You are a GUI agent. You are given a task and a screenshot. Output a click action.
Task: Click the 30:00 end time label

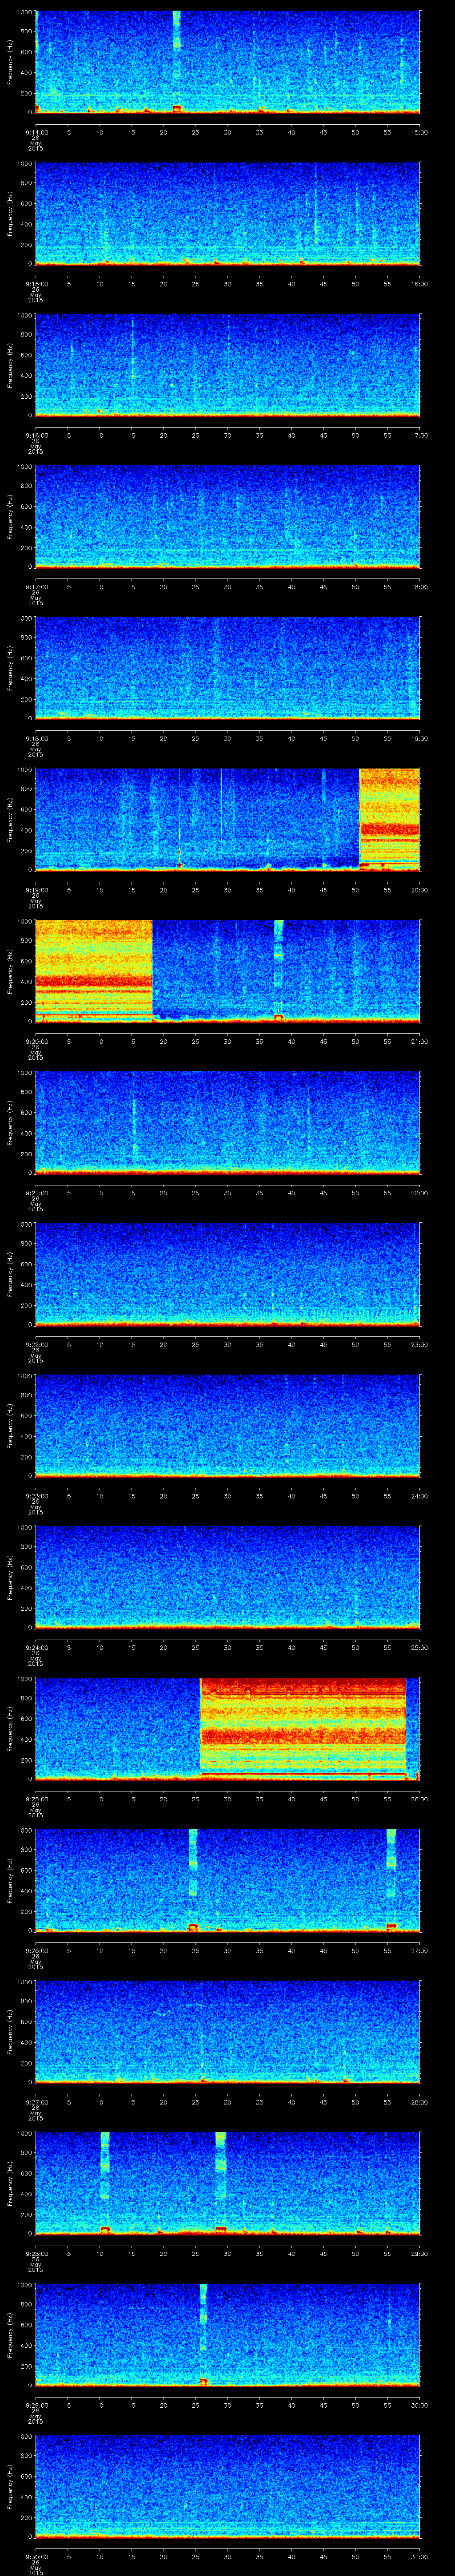419,2405
